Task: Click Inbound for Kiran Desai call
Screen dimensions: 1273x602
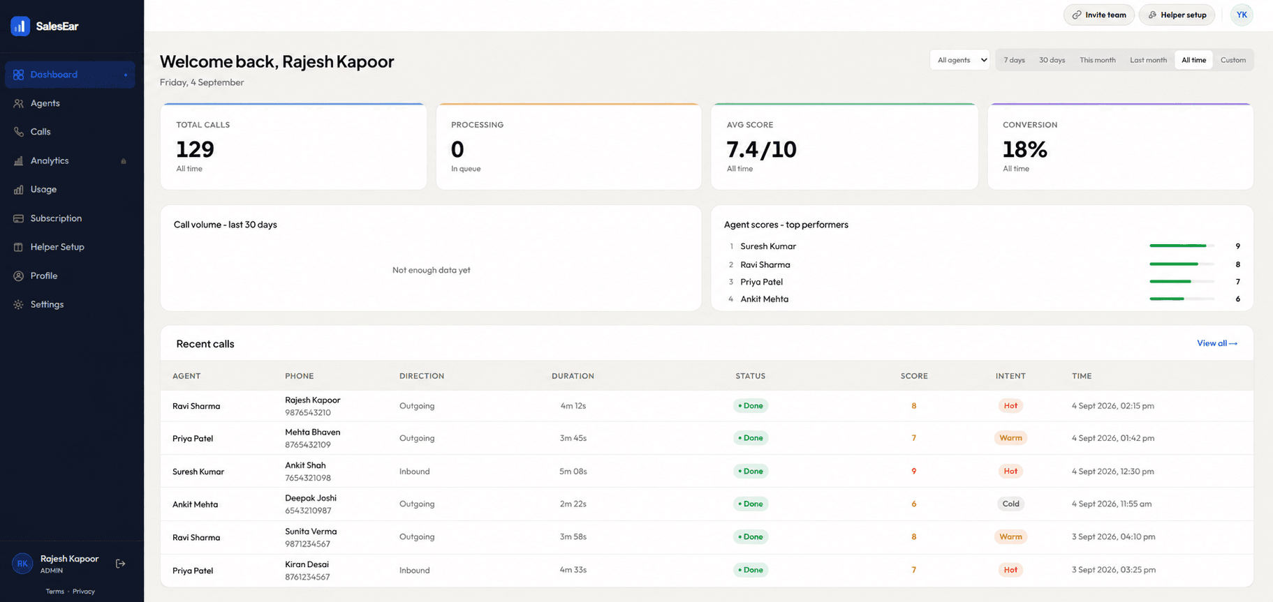Action: [414, 570]
